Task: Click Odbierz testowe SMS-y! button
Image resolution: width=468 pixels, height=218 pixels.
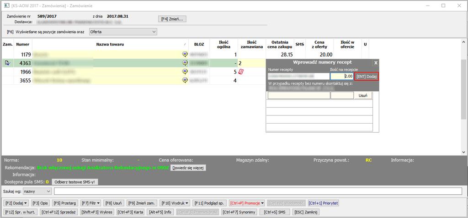Action: coord(75,182)
